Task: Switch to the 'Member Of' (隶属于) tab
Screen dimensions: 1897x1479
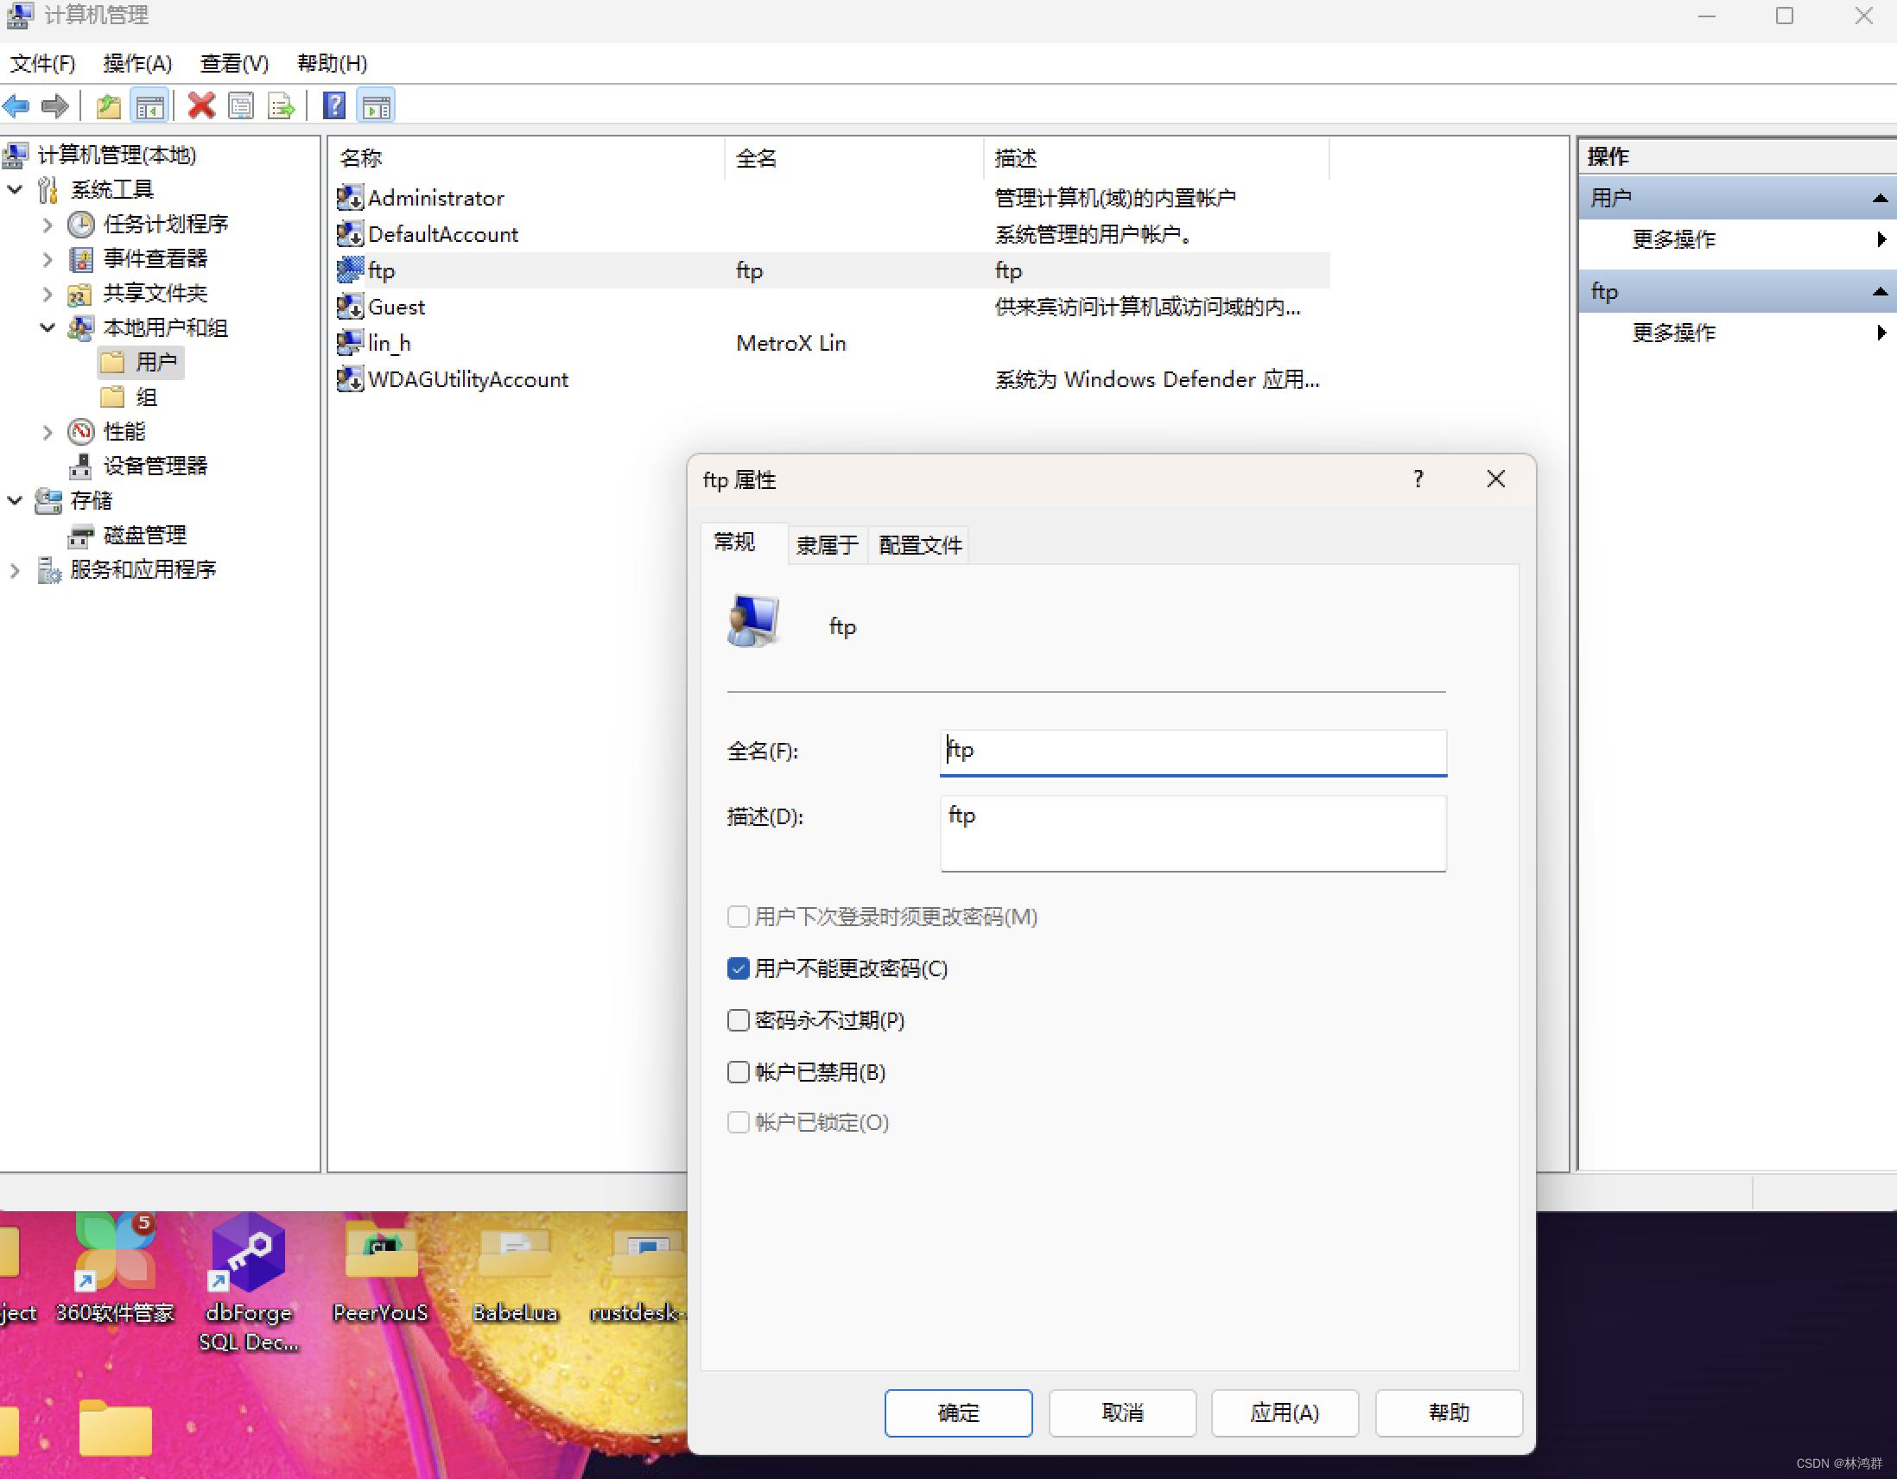Action: click(x=826, y=545)
